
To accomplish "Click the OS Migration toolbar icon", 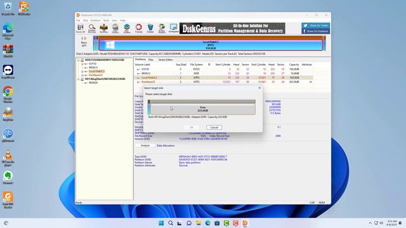I will tap(173, 28).
